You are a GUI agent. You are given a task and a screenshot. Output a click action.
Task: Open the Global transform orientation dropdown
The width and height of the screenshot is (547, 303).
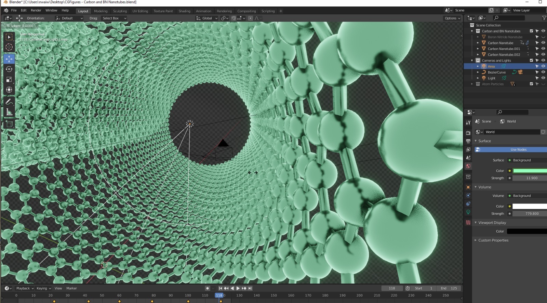point(207,18)
